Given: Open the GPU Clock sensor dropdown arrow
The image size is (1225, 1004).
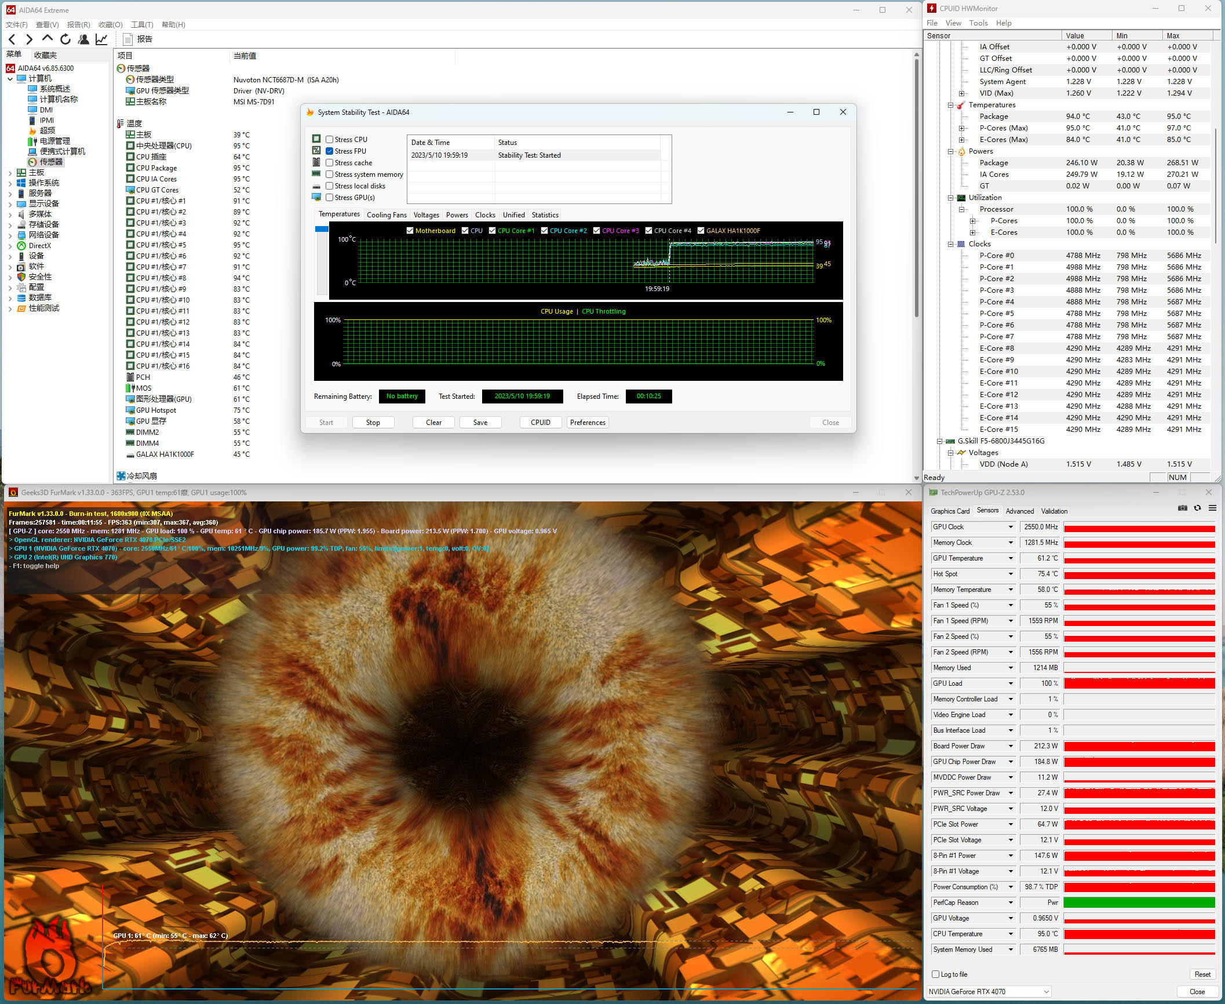Looking at the screenshot, I should 1011,527.
